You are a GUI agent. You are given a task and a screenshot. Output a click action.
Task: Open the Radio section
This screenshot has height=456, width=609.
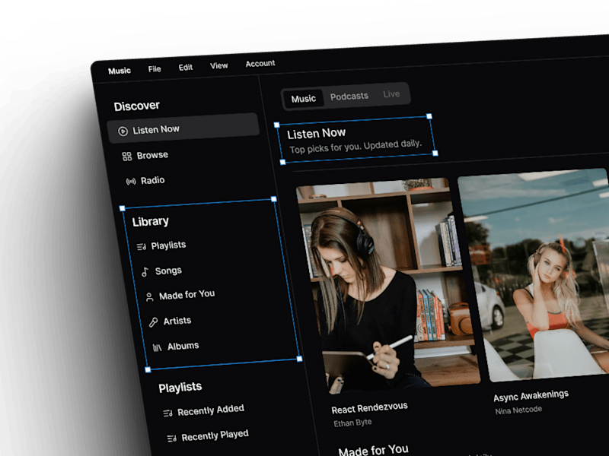(153, 181)
